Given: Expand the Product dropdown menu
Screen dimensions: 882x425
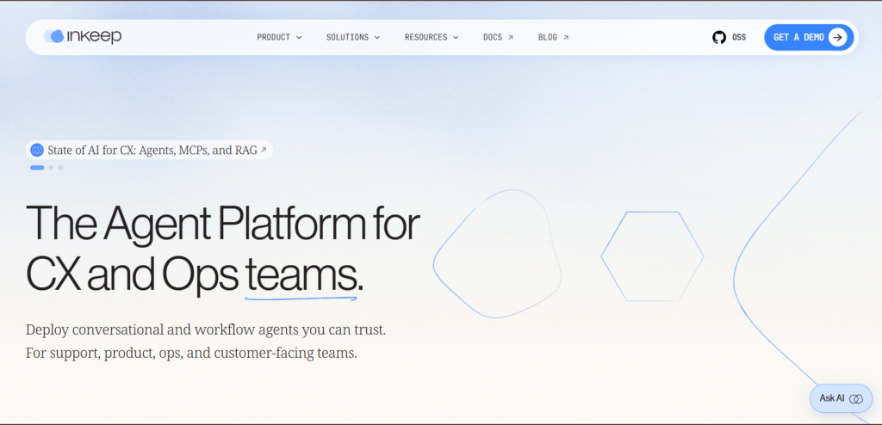Looking at the screenshot, I should [x=279, y=38].
